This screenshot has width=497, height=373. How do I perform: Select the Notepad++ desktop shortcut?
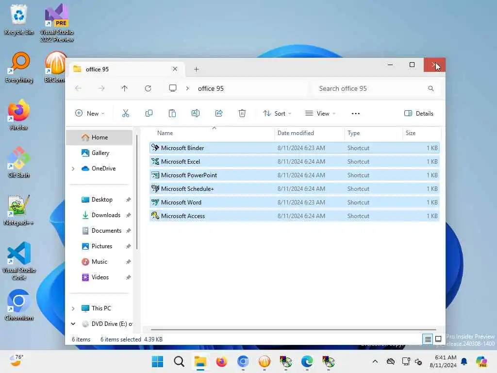[x=19, y=210]
